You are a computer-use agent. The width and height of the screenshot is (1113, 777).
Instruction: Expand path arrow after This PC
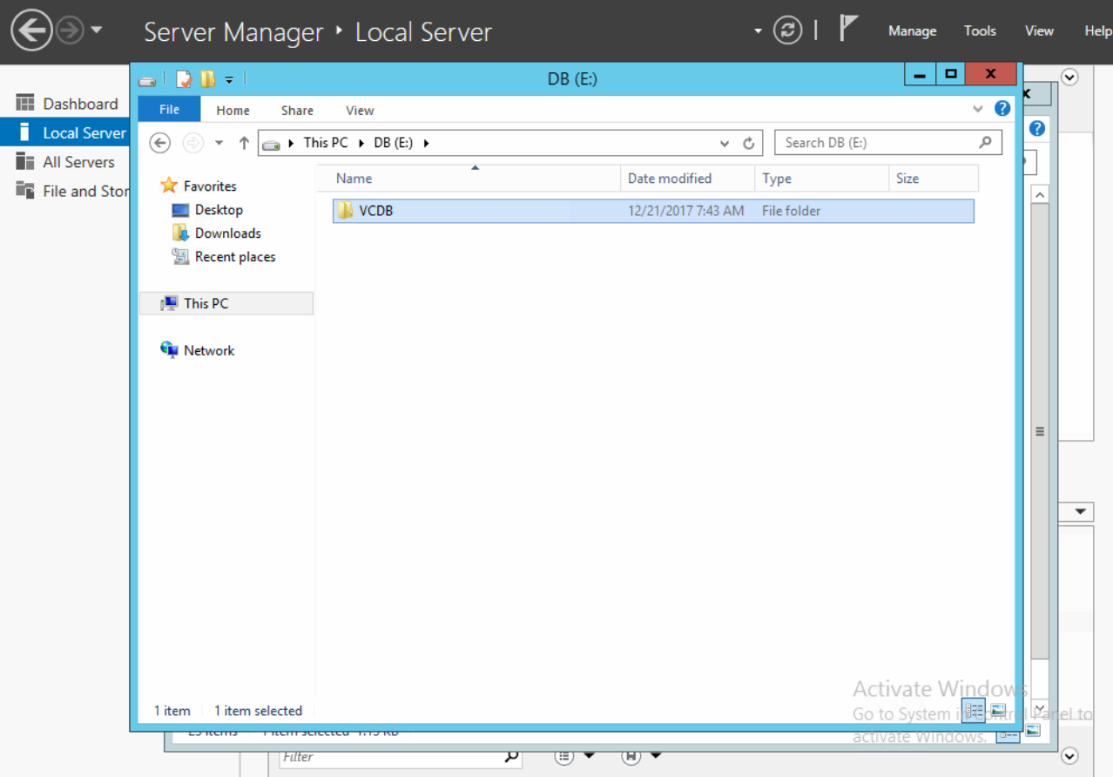coord(361,143)
